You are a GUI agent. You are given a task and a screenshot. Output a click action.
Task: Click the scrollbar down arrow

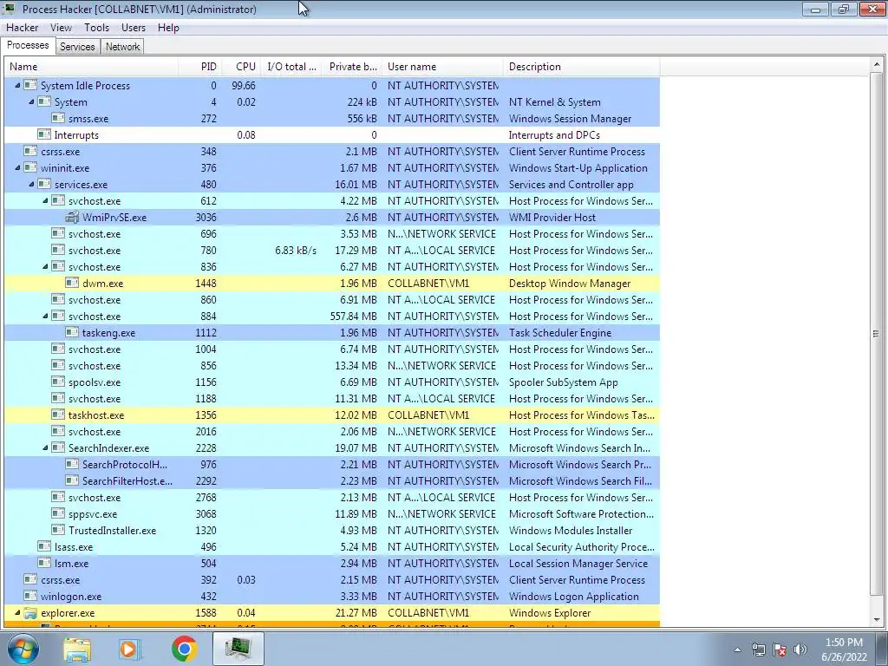click(877, 619)
